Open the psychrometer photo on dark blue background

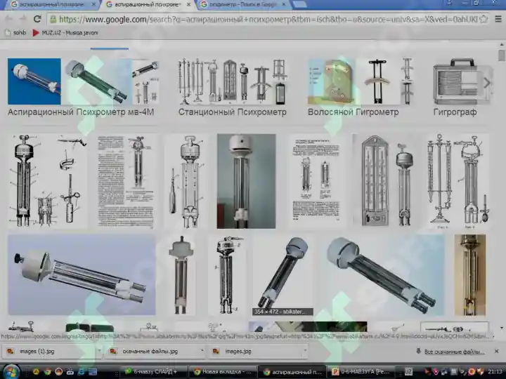[x=34, y=81]
